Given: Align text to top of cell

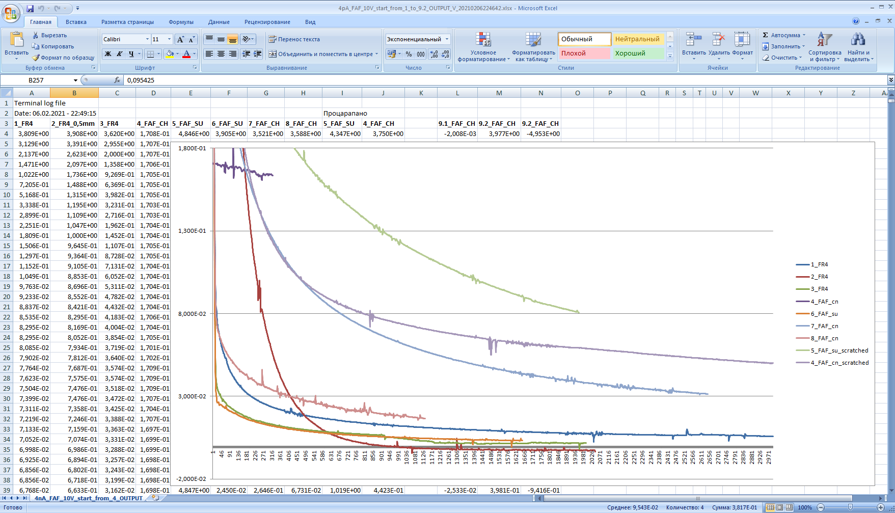Looking at the screenshot, I should pos(209,39).
